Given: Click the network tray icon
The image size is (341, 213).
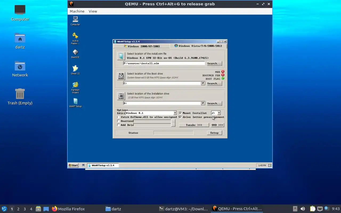Looking at the screenshot, I should click(320, 209).
